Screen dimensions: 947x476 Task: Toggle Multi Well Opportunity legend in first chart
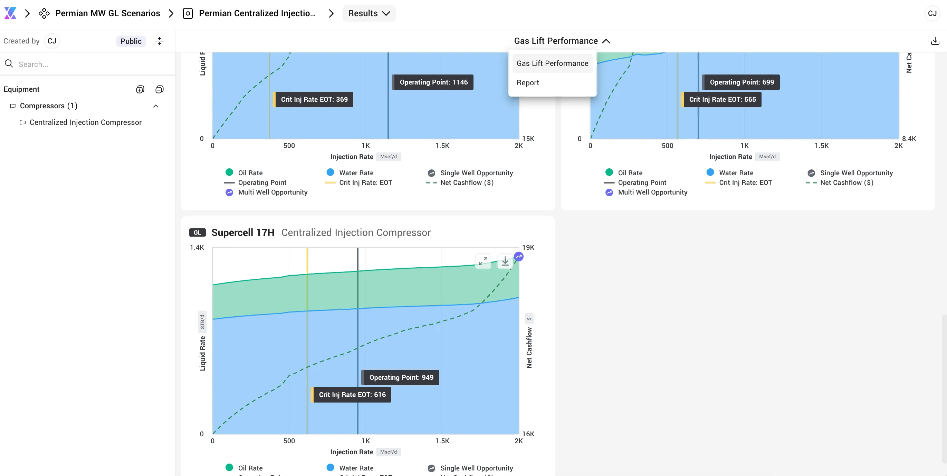pyautogui.click(x=266, y=192)
